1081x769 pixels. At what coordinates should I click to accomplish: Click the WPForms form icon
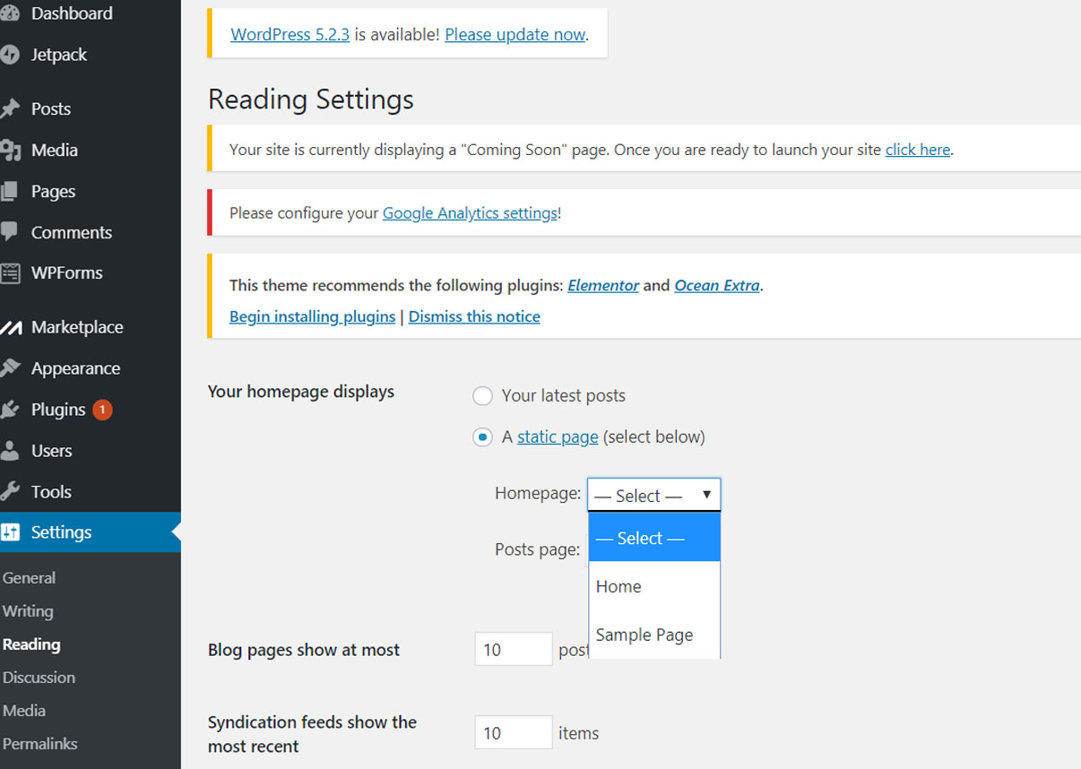tap(9, 273)
